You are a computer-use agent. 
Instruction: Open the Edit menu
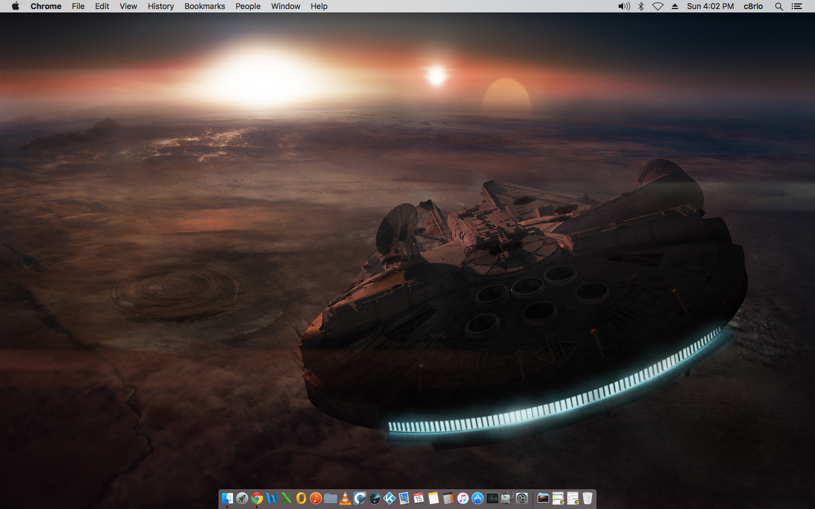coord(102,6)
